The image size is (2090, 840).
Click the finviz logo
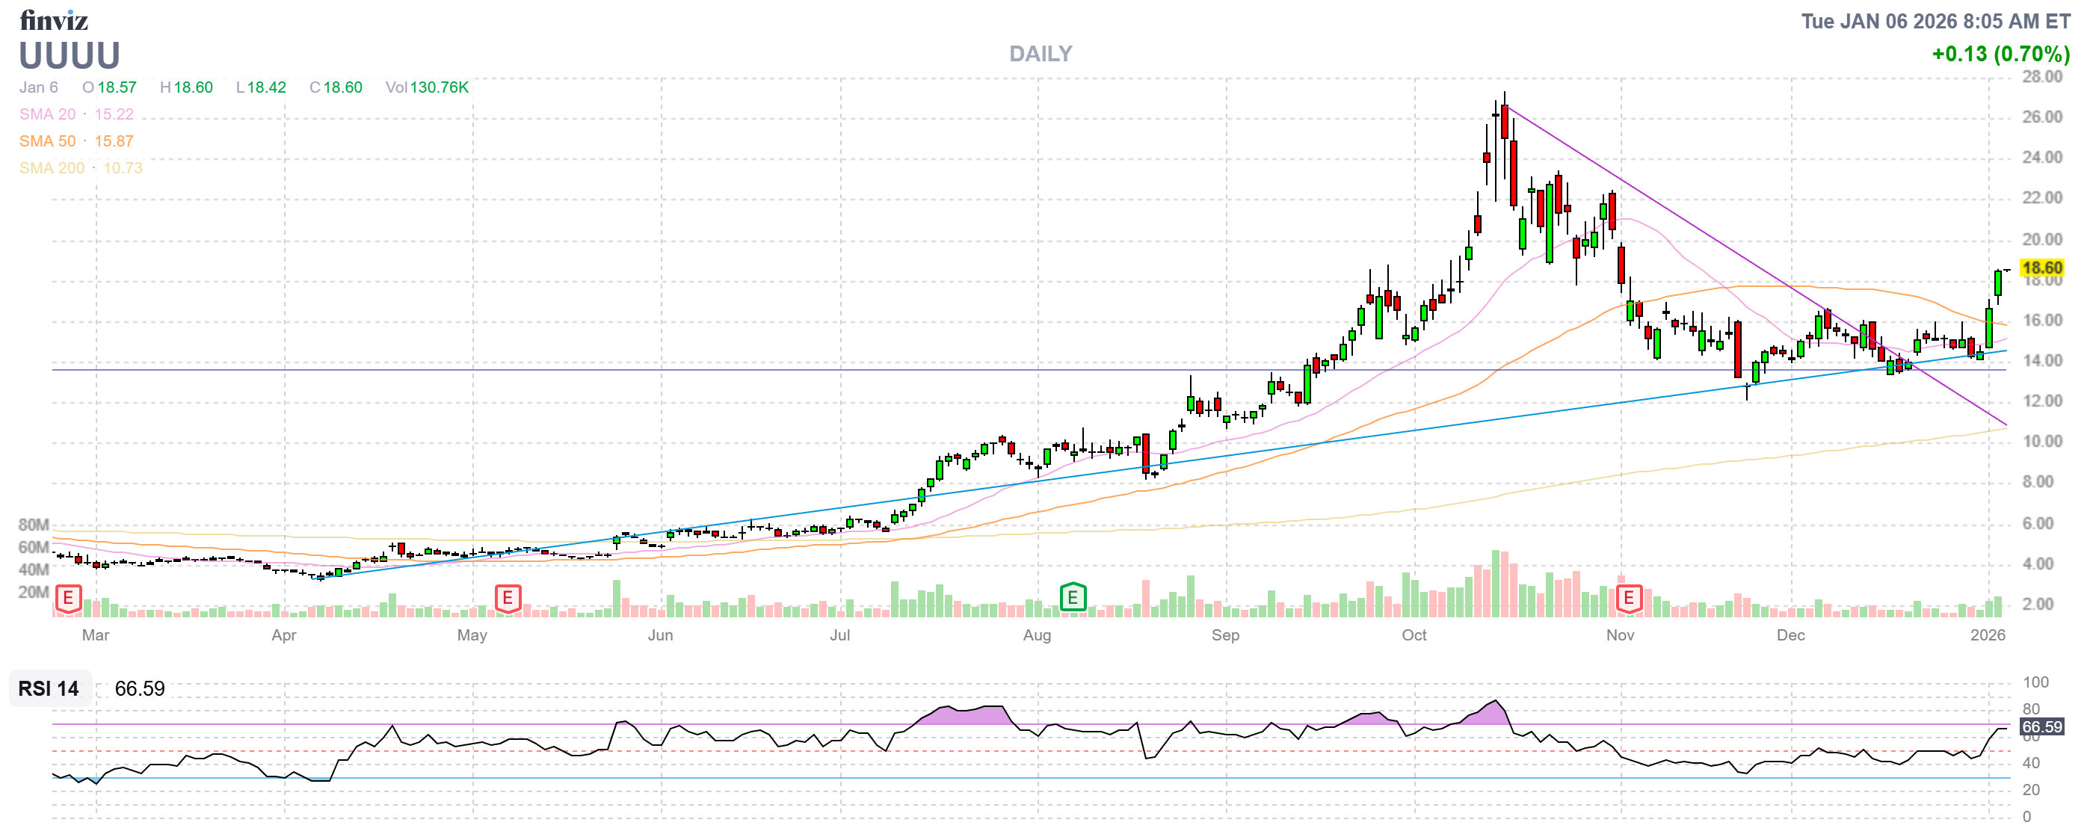coord(54,19)
